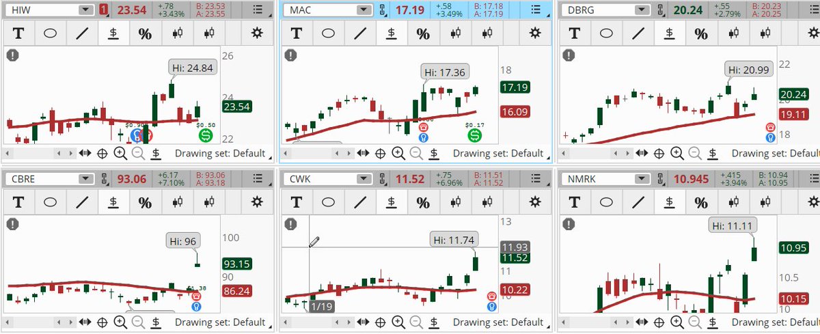The image size is (820, 334).
Task: Open the HIW symbol dropdown
Action: point(85,10)
